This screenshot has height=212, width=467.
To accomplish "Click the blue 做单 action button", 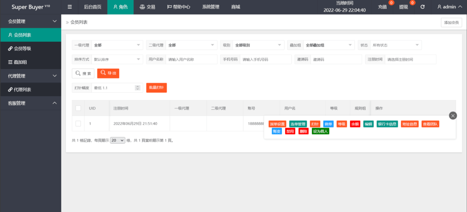I will 328,124.
